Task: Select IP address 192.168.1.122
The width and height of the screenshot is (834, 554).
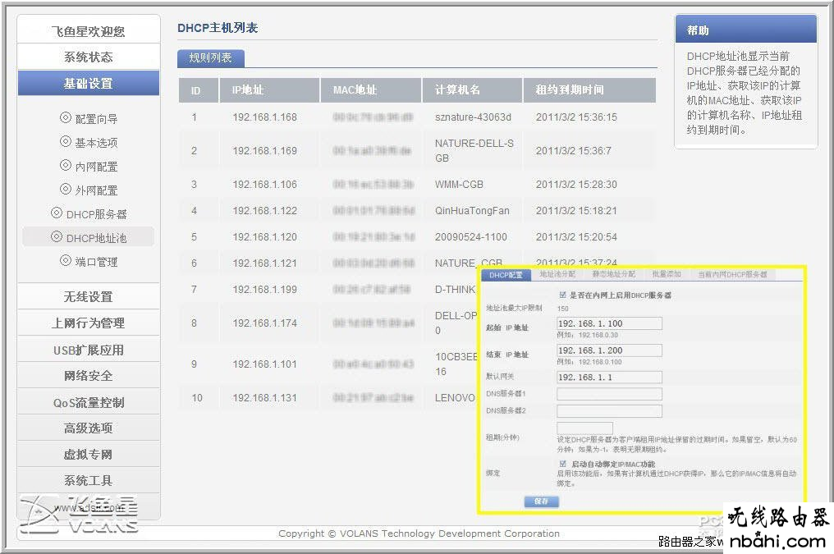Action: click(264, 211)
